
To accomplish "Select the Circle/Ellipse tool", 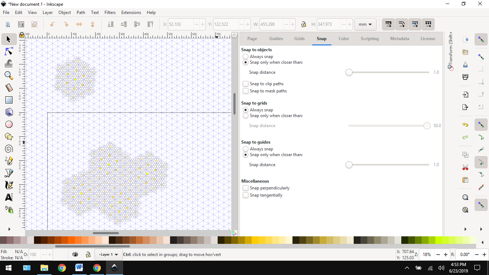I will (9, 124).
